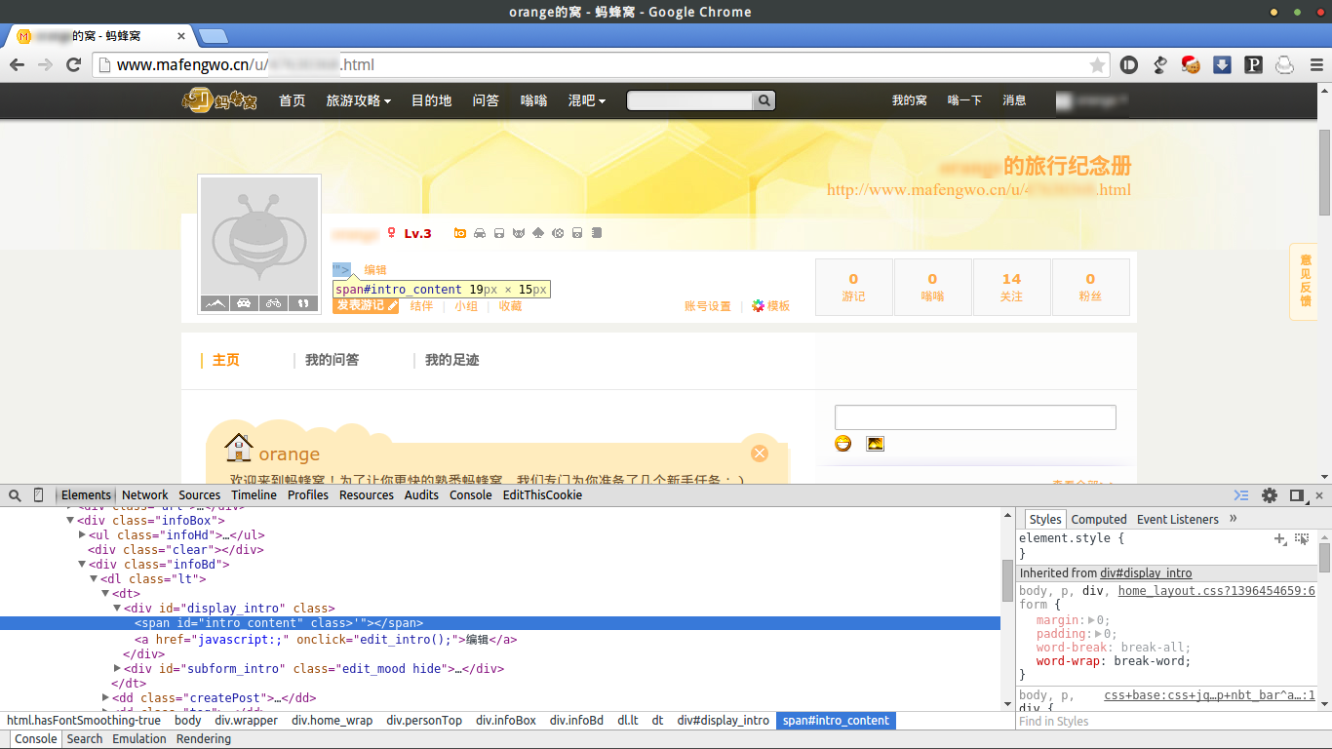Open the 账号设置 link
The width and height of the screenshot is (1332, 749).
[708, 306]
